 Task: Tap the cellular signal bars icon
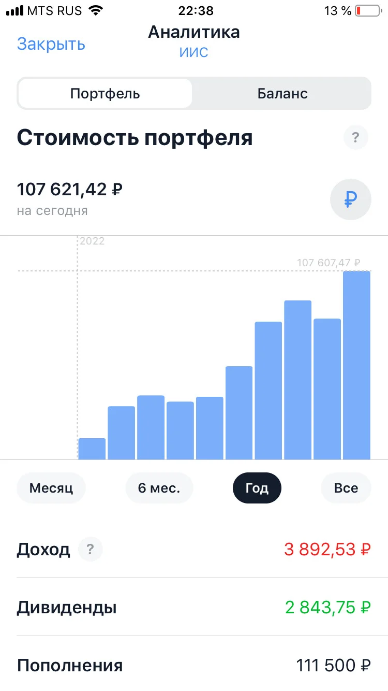pos(14,10)
